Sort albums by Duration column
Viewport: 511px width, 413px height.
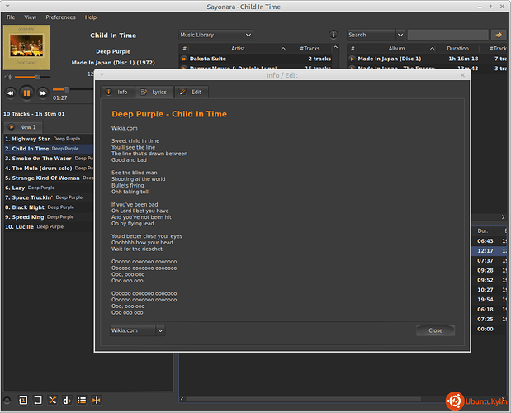(457, 48)
